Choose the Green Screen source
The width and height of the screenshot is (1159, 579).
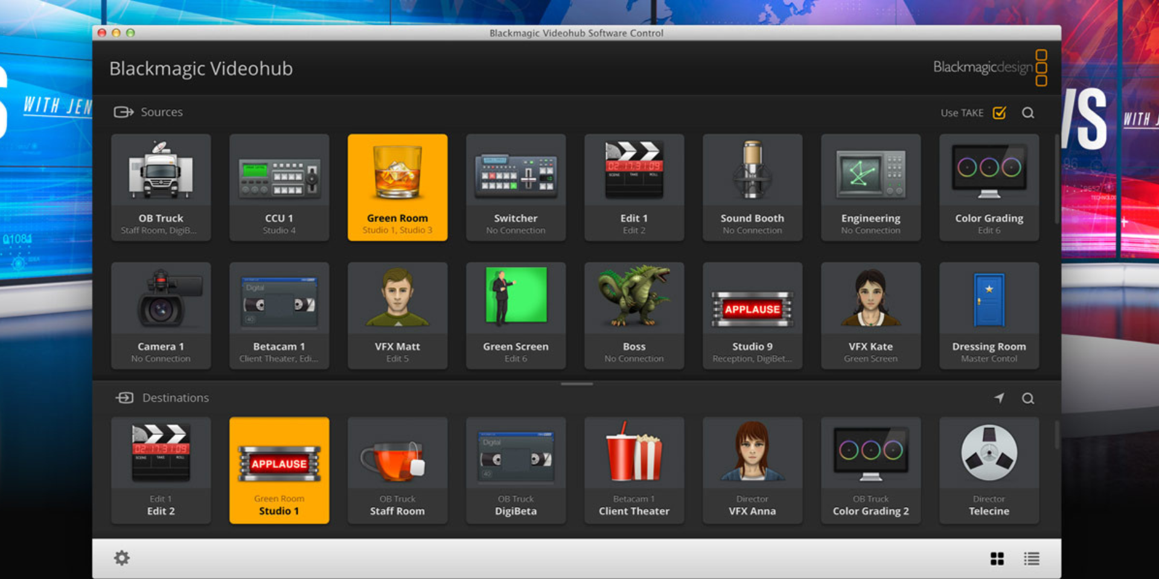[516, 315]
